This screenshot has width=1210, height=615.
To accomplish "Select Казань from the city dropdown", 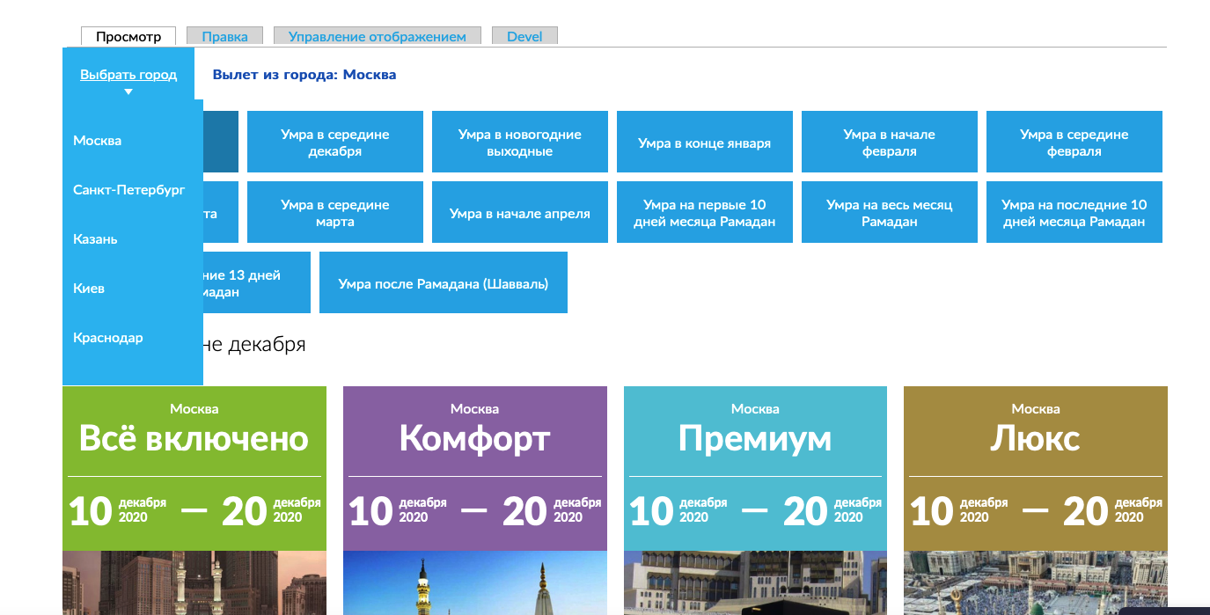I will click(x=95, y=239).
